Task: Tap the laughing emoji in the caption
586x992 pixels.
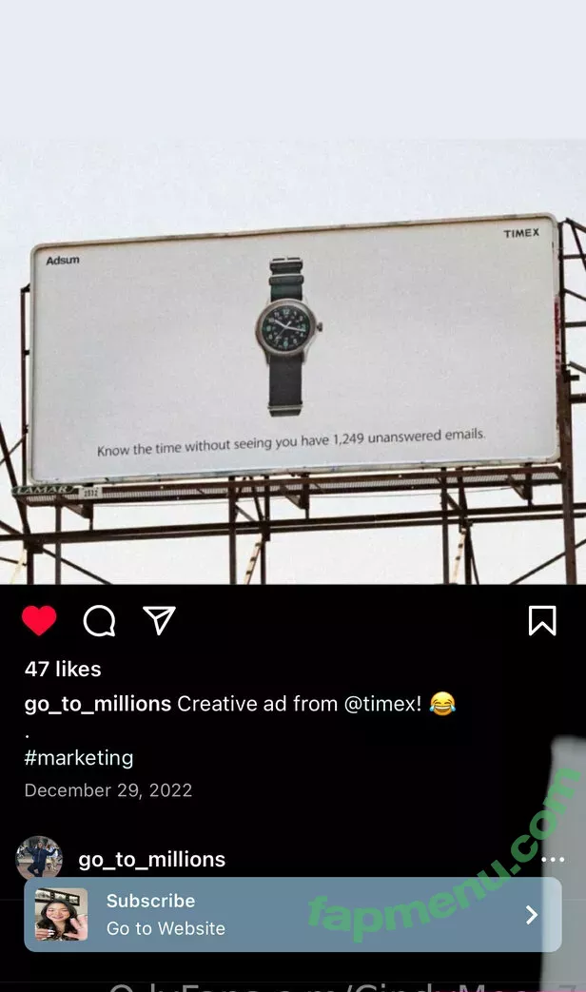Action: pyautogui.click(x=442, y=704)
